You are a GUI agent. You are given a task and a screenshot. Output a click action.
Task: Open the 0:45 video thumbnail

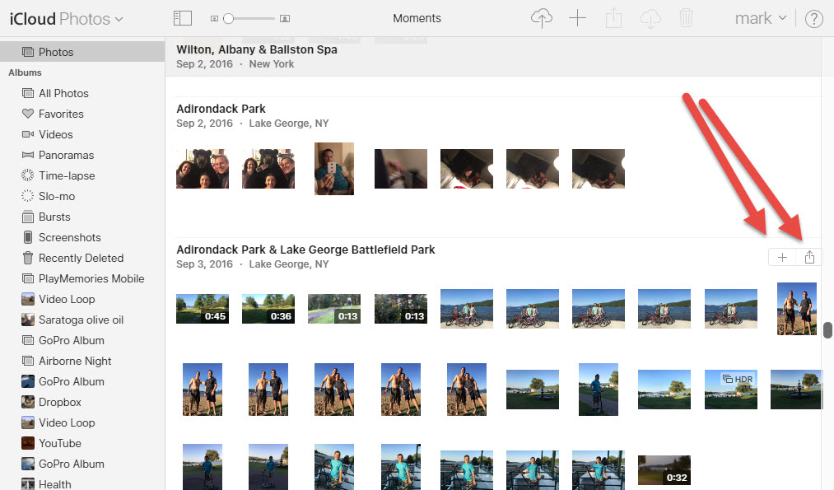[202, 309]
